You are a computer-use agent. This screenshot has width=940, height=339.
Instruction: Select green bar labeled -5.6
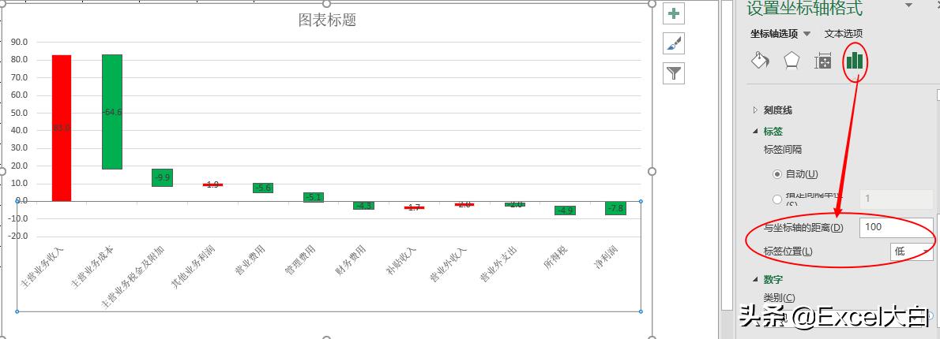coord(263,188)
